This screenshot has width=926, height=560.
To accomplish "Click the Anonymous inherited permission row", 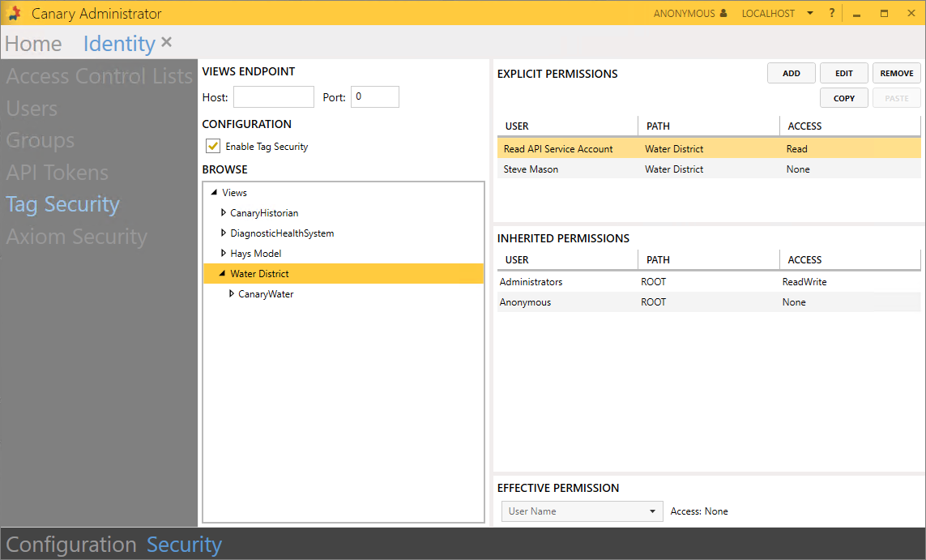I will pyautogui.click(x=709, y=301).
